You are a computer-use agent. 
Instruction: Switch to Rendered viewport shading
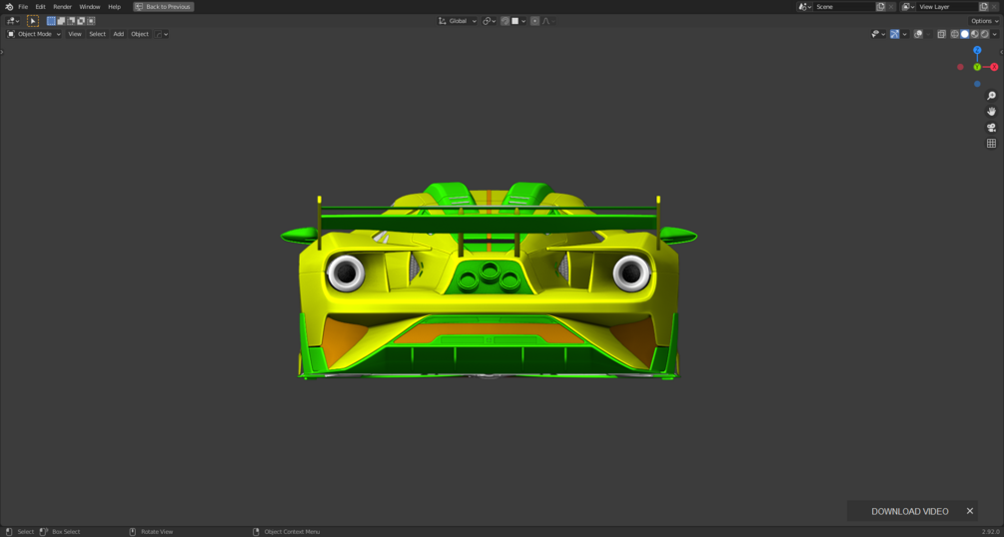pyautogui.click(x=984, y=34)
